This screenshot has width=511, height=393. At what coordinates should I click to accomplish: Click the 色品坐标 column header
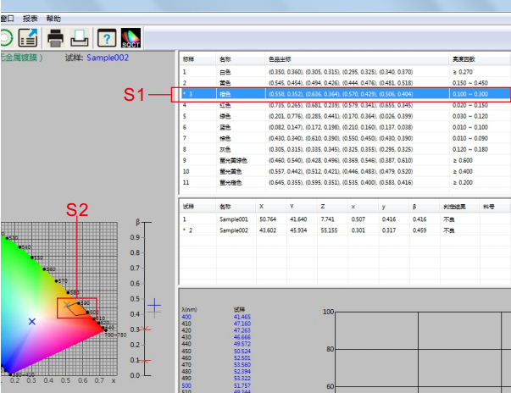click(x=280, y=60)
